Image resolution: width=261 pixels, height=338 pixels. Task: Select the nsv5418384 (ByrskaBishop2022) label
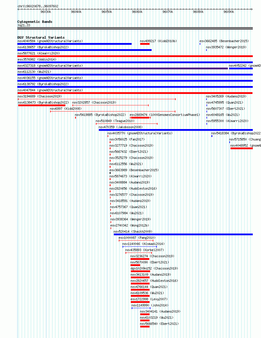point(236,133)
